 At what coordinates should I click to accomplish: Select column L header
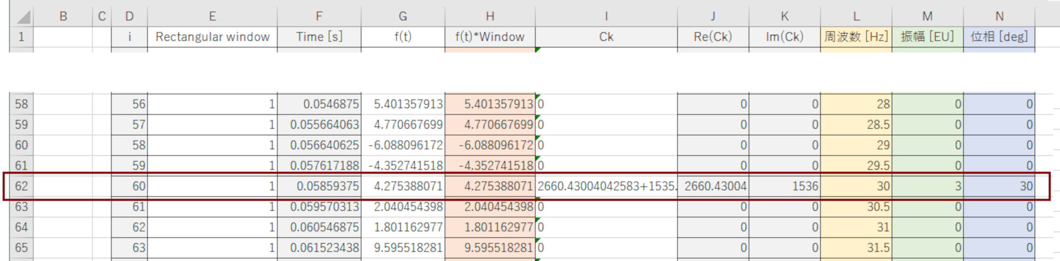click(x=856, y=17)
